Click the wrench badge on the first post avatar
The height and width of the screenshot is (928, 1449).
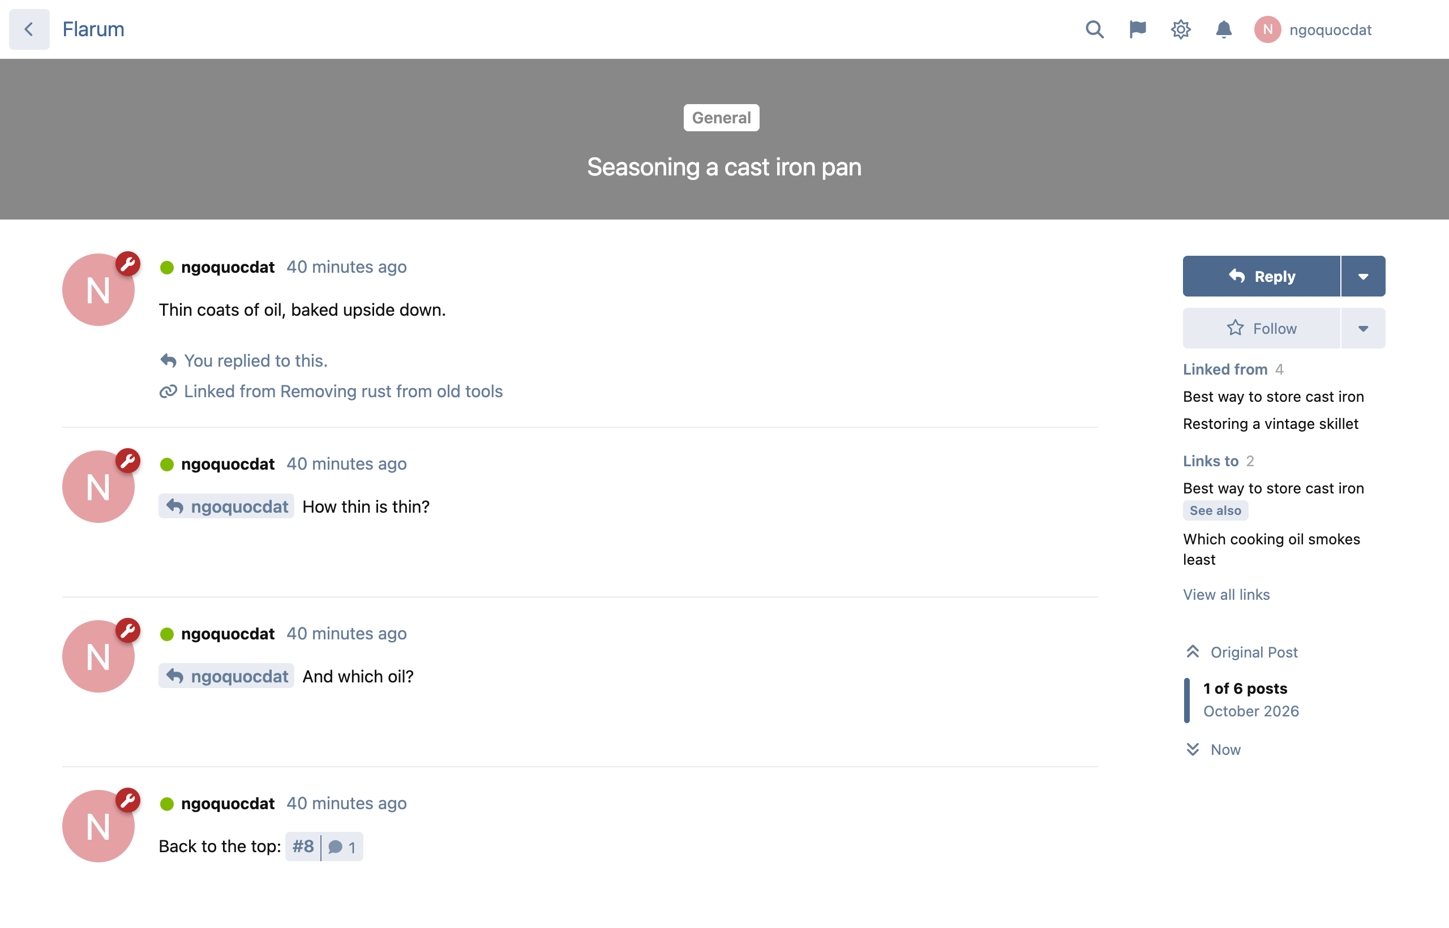(128, 263)
